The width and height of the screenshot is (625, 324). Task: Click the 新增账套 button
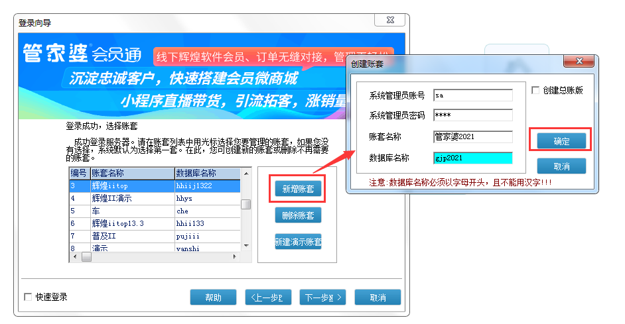[298, 189]
